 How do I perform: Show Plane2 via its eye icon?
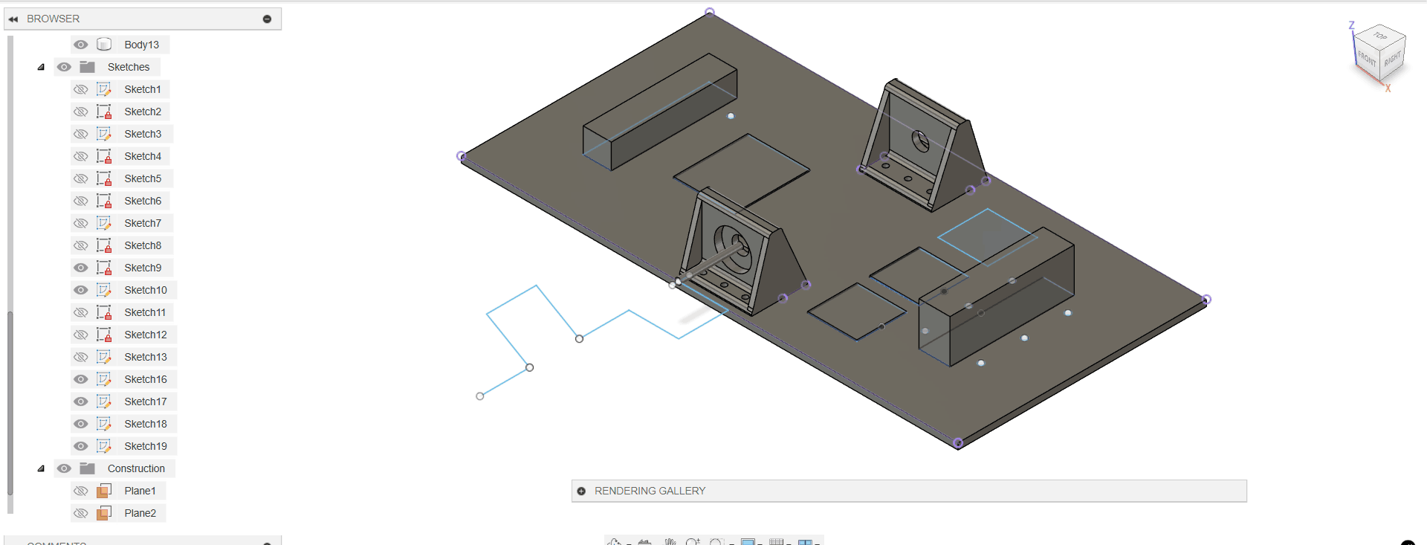pyautogui.click(x=81, y=513)
